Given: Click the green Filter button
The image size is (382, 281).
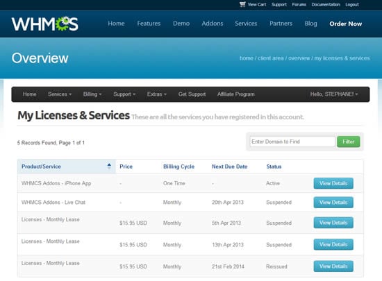Looking at the screenshot, I should (349, 142).
